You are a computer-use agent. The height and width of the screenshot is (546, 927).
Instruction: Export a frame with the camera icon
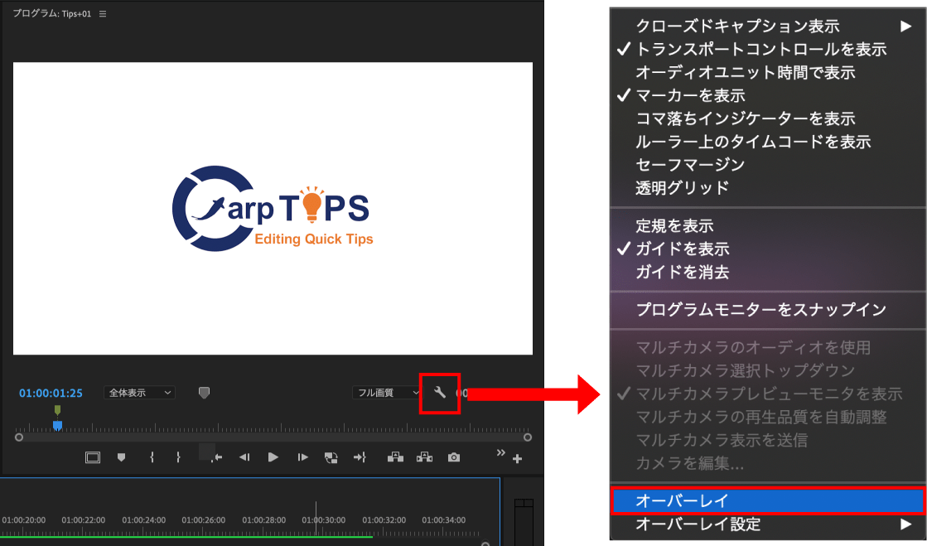[x=453, y=457]
